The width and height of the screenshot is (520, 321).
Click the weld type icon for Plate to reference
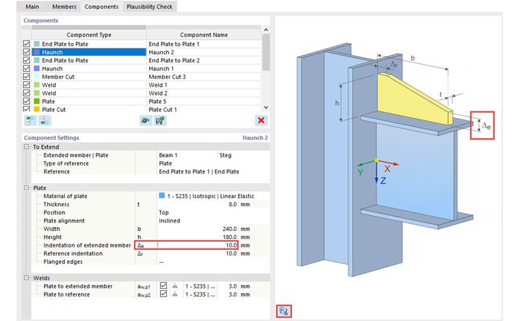coord(174,294)
